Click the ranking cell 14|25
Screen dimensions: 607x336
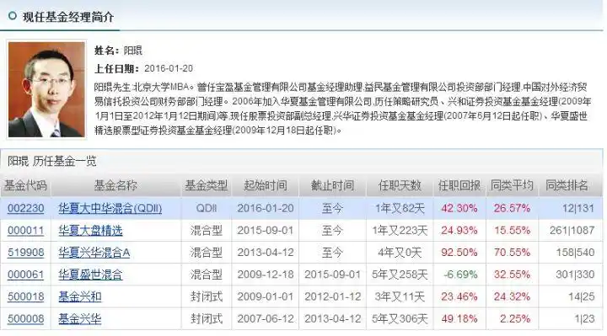coord(582,296)
